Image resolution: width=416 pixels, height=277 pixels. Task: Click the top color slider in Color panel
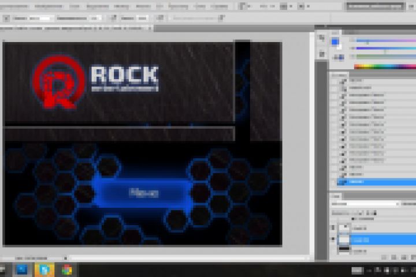pos(386,41)
